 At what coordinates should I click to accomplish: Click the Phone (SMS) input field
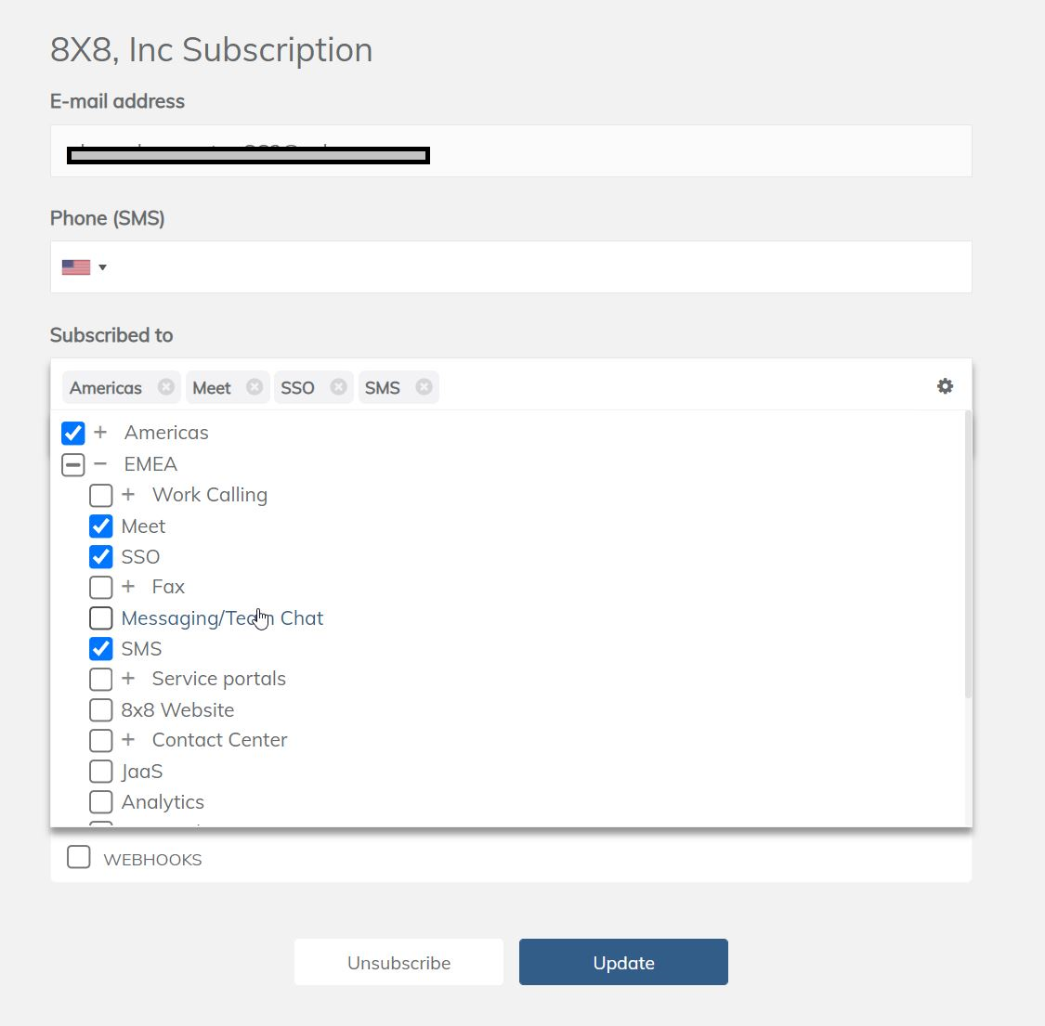tap(539, 267)
